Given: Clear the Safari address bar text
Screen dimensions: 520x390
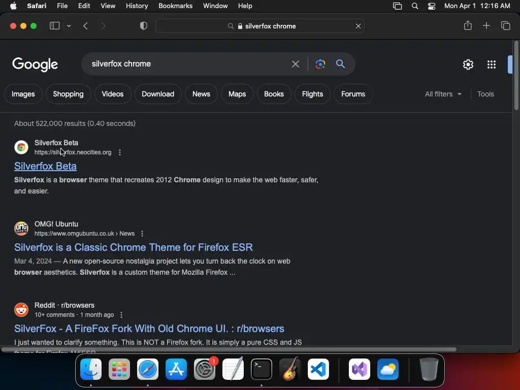Looking at the screenshot, I should [x=358, y=26].
